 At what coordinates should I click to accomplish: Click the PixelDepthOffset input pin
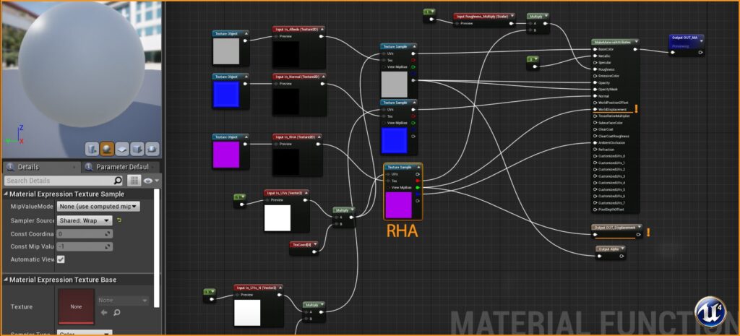point(595,209)
